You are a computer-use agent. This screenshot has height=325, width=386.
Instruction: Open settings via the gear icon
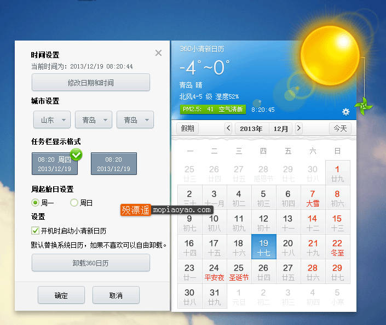[x=345, y=112]
